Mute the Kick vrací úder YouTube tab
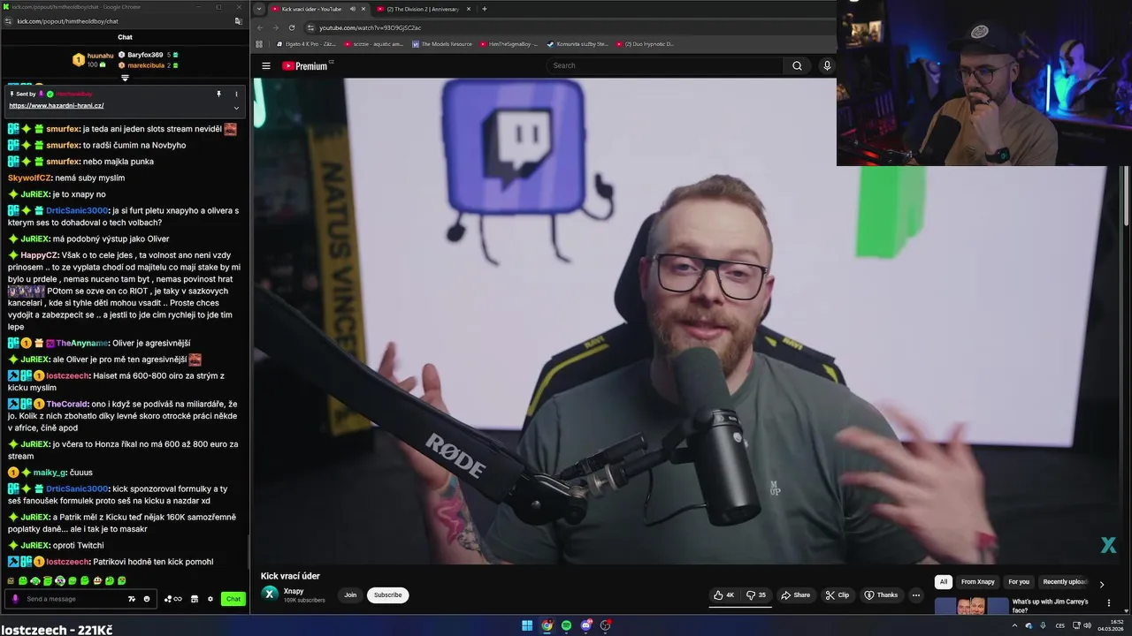Image resolution: width=1132 pixels, height=636 pixels. [353, 9]
